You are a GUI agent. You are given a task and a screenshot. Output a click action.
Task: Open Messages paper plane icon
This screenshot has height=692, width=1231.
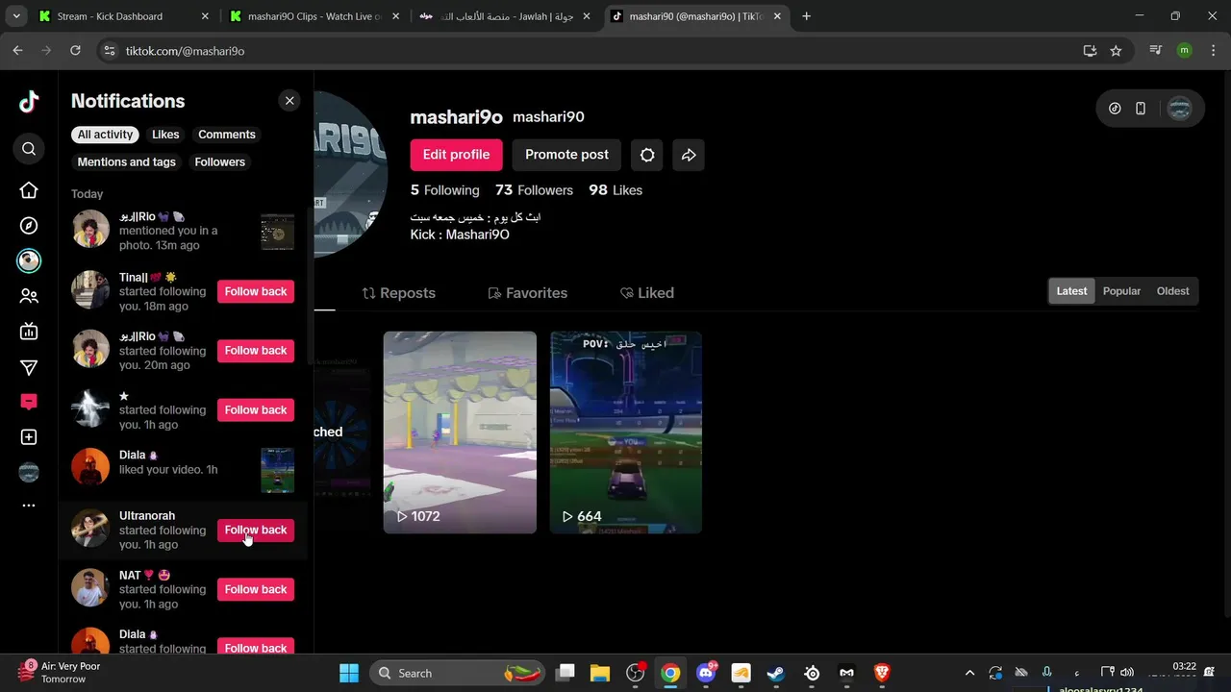[x=29, y=367]
